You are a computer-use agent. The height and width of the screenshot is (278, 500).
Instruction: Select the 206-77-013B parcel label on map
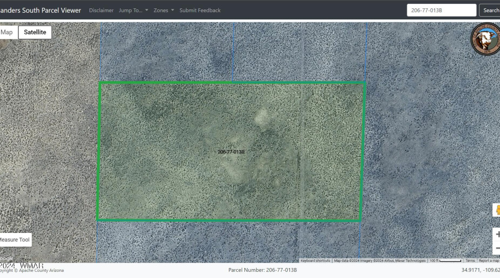tap(231, 152)
